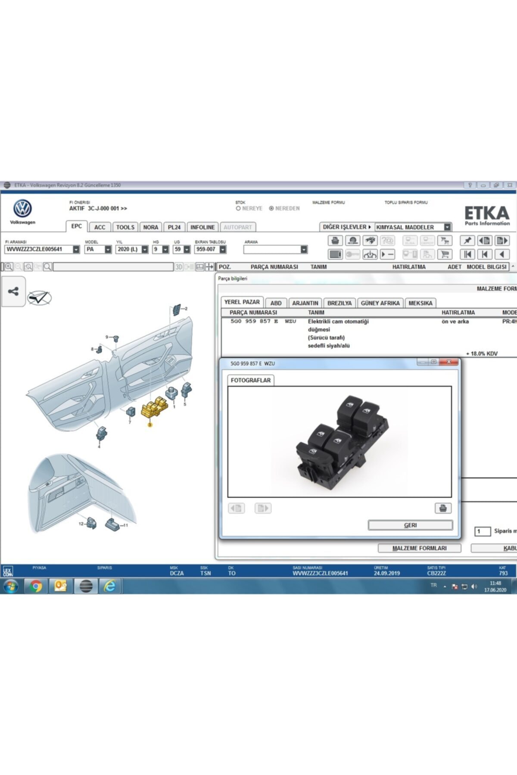
Task: Jump to first page with the leftmost skip-back arrow icon
Action: tap(467, 254)
